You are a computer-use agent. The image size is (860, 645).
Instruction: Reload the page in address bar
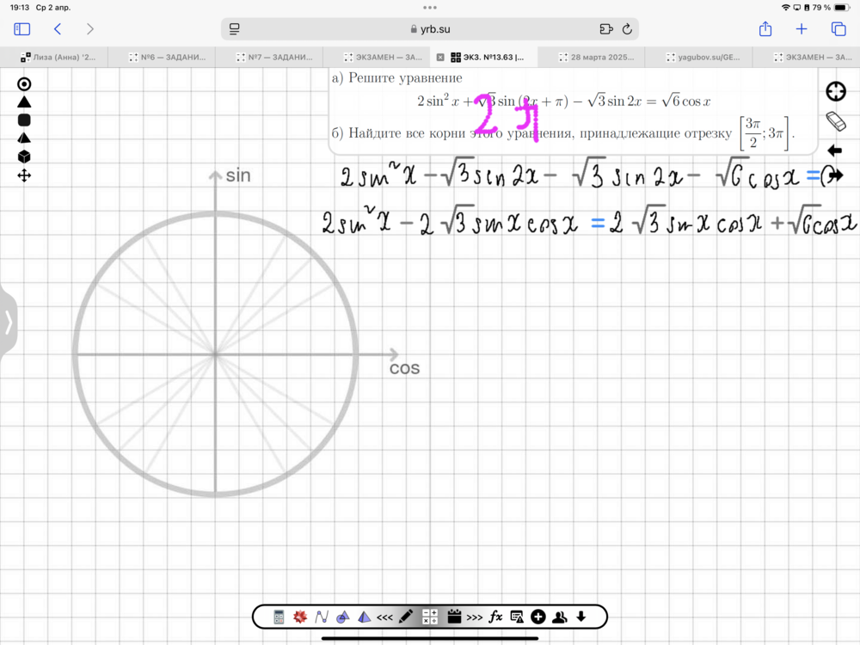coord(627,29)
